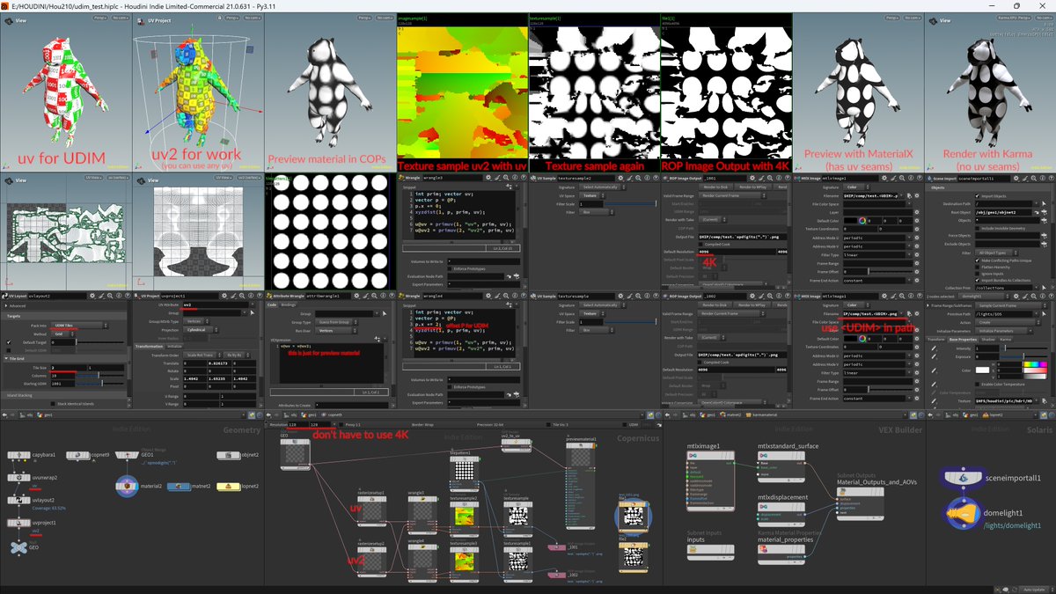
Task: Switch to Bindings tab in attribwrangle1
Action: [x=289, y=304]
